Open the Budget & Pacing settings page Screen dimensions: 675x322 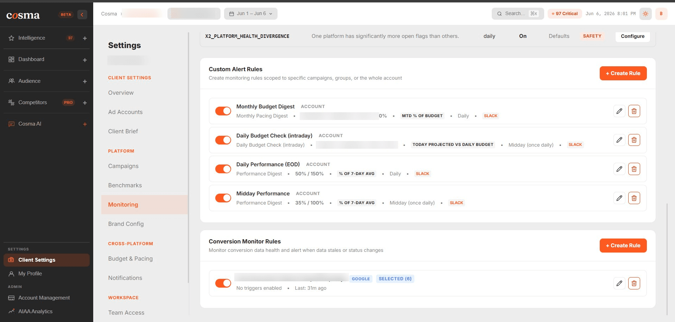coord(130,259)
